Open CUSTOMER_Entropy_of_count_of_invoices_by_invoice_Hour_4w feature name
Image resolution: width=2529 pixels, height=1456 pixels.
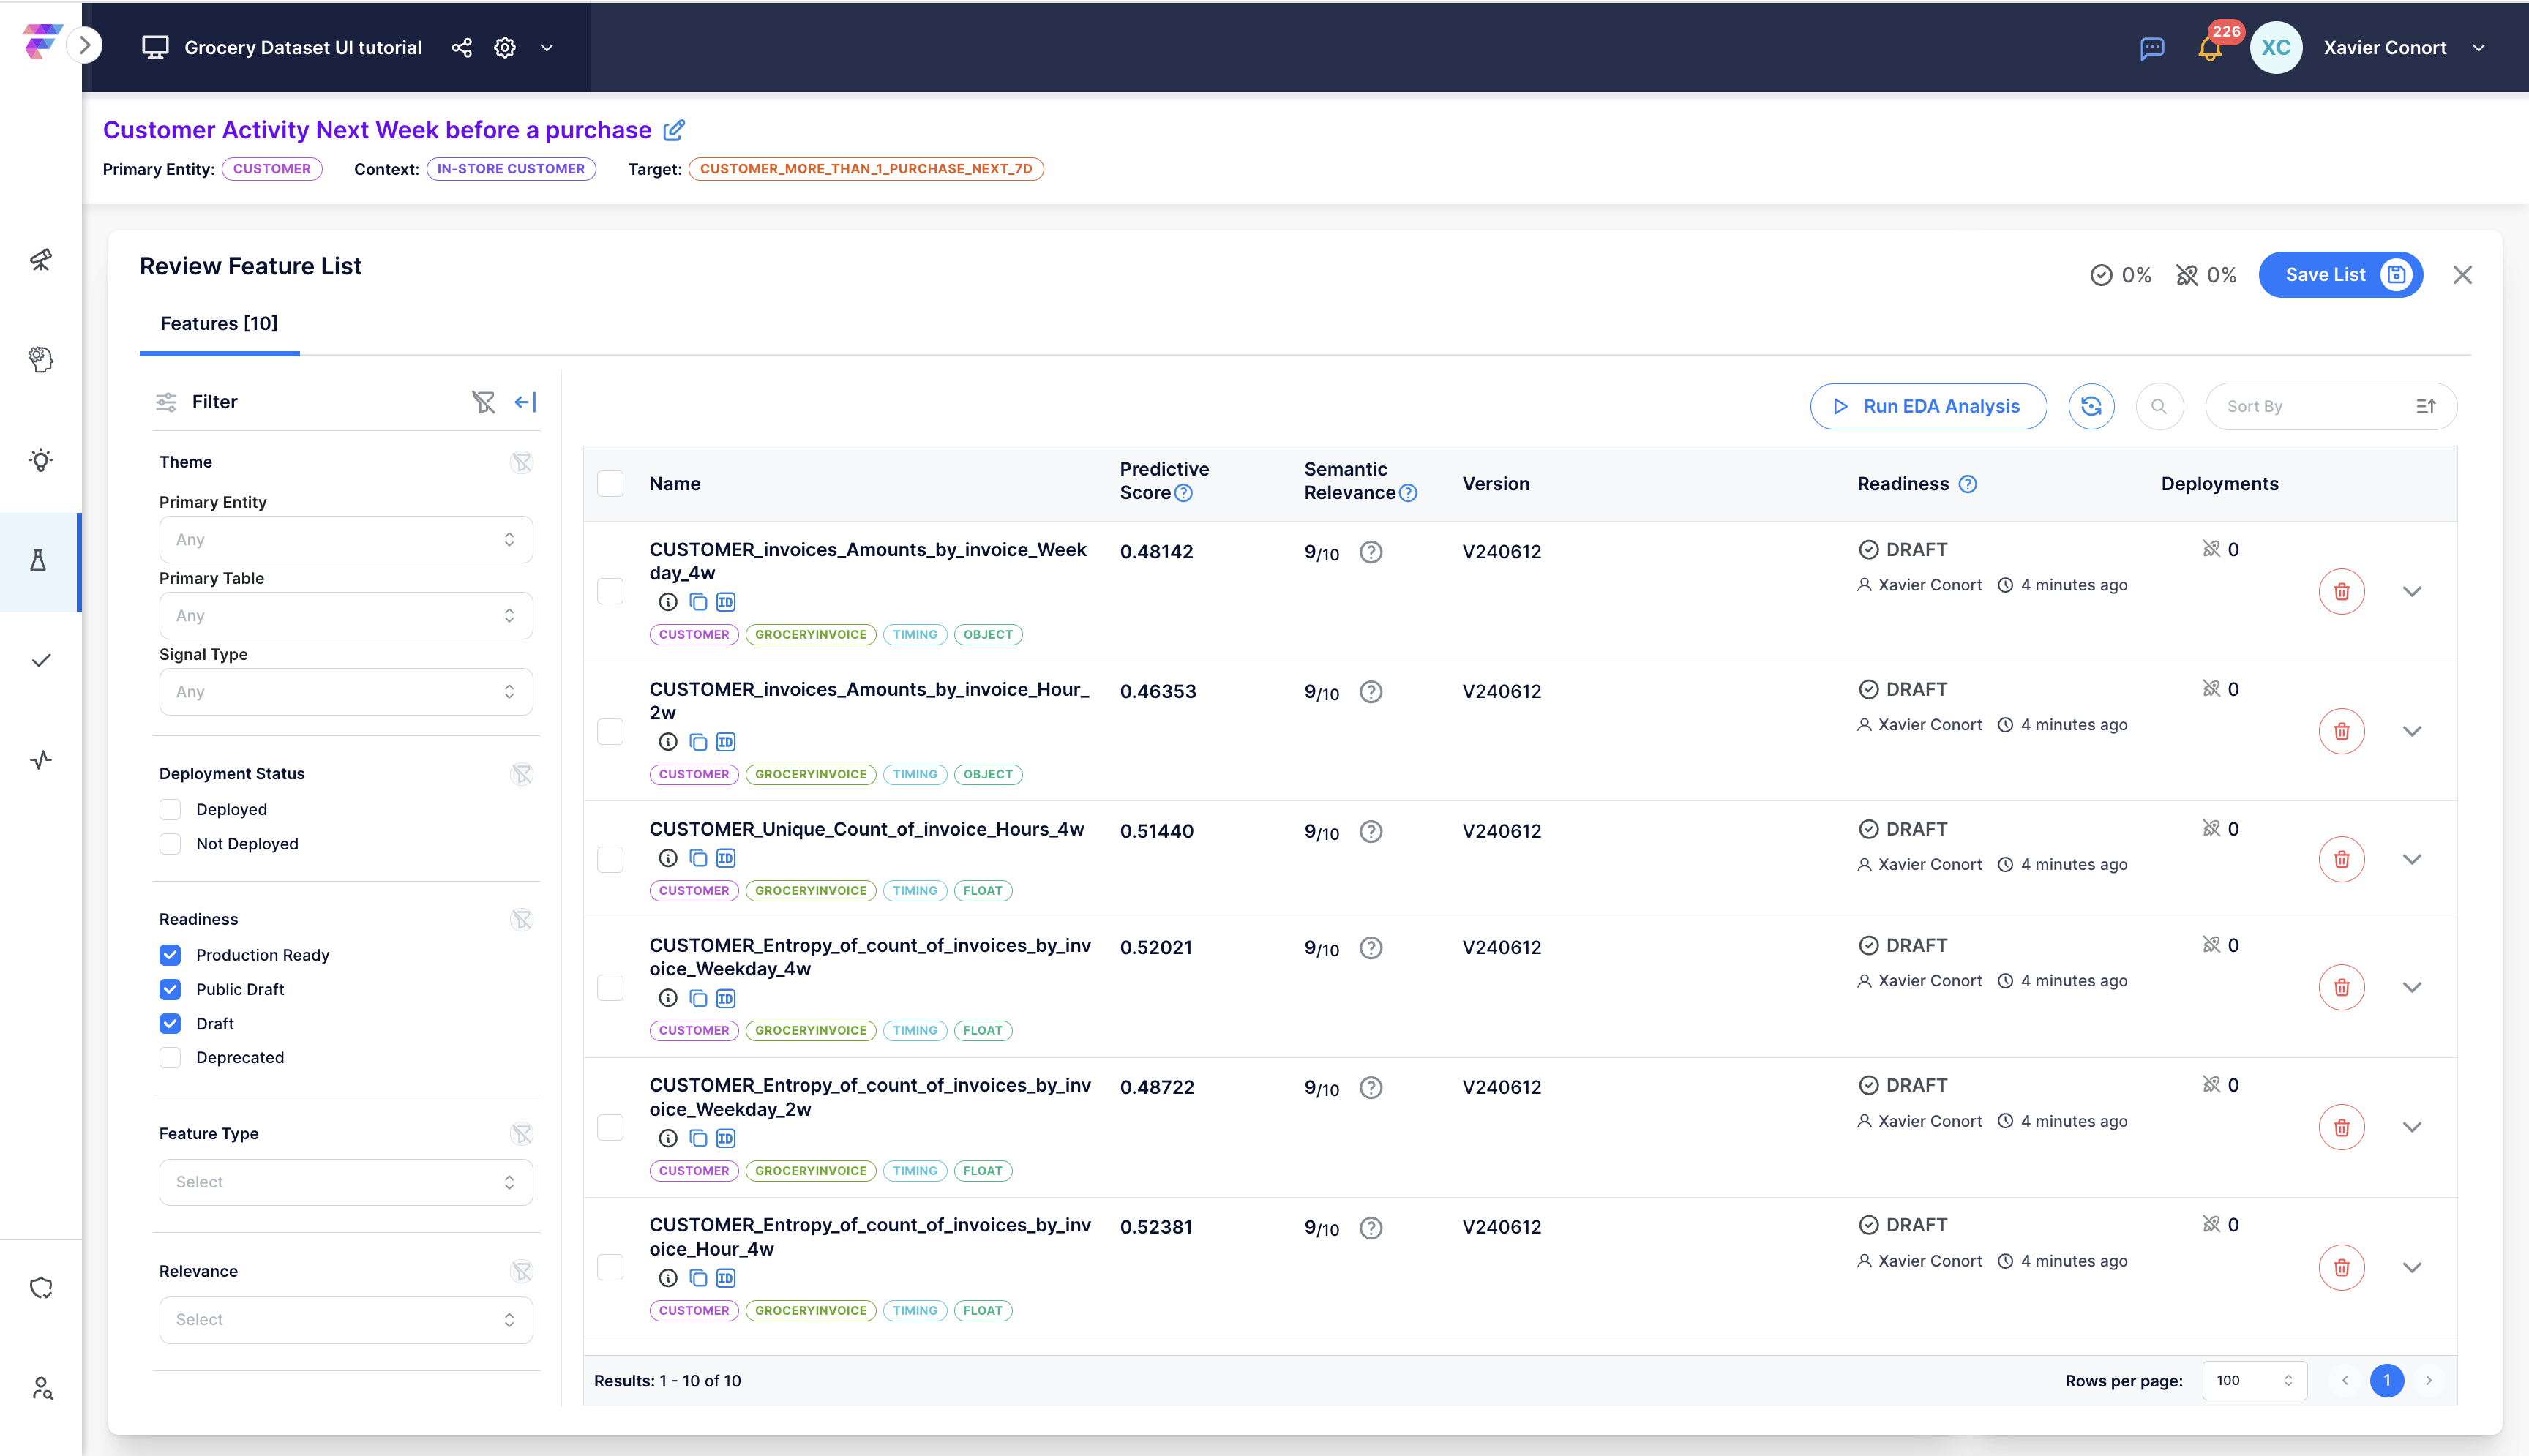pyautogui.click(x=869, y=1237)
